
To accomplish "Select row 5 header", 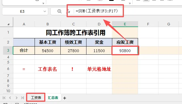I will tap(8, 62).
